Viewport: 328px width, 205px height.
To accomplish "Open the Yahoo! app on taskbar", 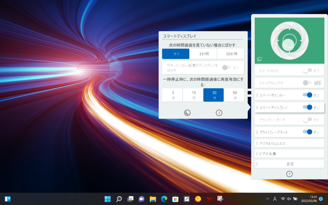I will [x=209, y=199].
